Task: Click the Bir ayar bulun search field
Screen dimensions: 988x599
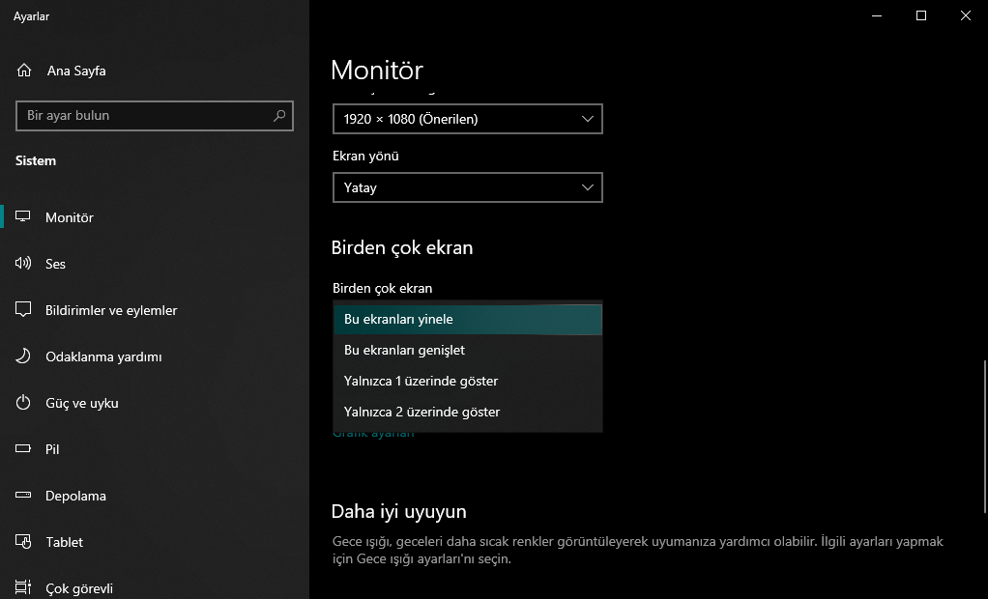Action: point(155,116)
